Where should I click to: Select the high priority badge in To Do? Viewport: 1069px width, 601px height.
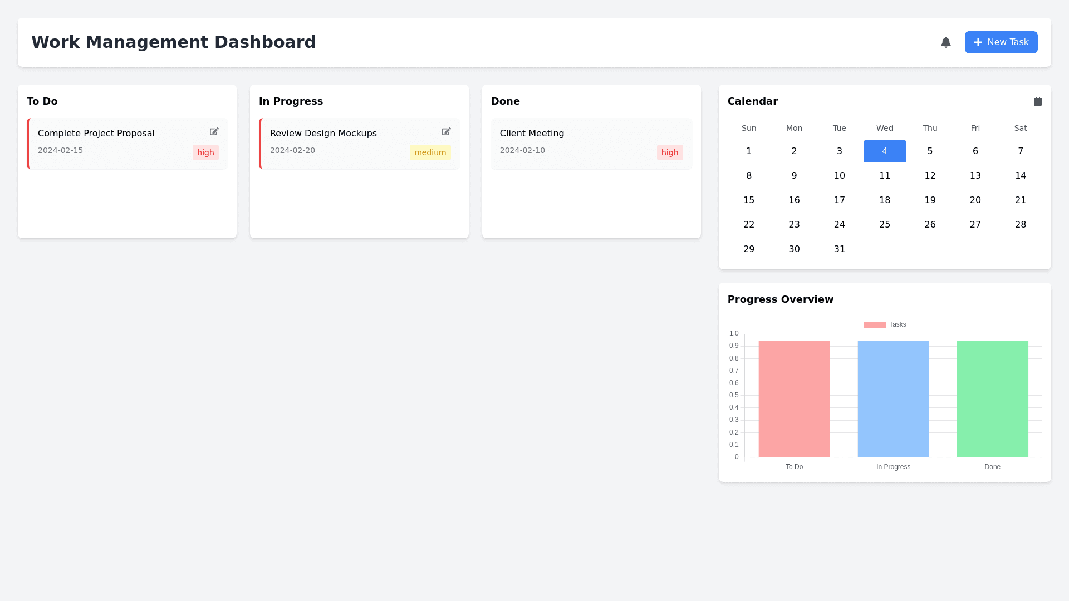coord(205,152)
